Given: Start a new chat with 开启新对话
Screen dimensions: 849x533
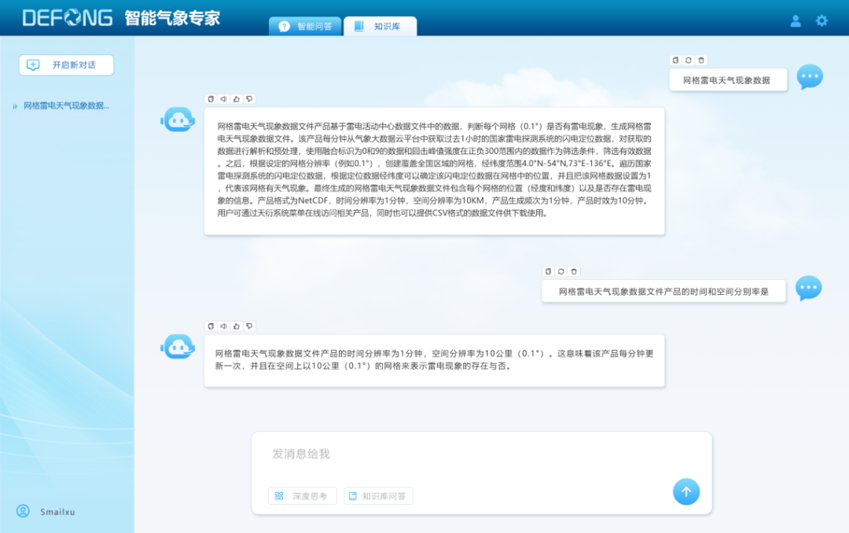Looking at the screenshot, I should point(66,65).
